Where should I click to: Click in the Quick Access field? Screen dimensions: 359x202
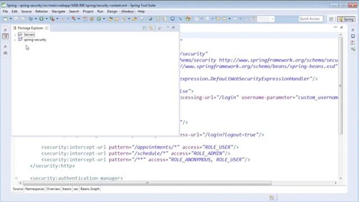[311, 19]
